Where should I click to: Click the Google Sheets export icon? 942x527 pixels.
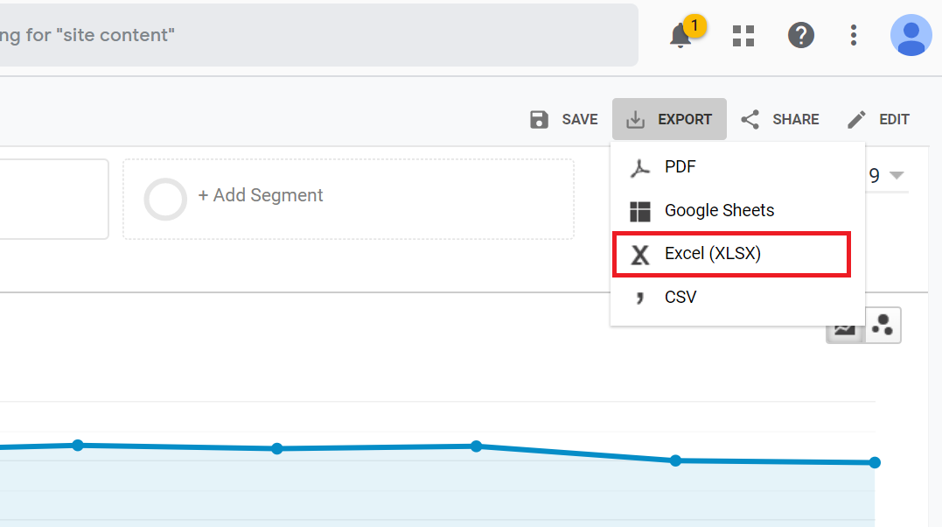[640, 211]
